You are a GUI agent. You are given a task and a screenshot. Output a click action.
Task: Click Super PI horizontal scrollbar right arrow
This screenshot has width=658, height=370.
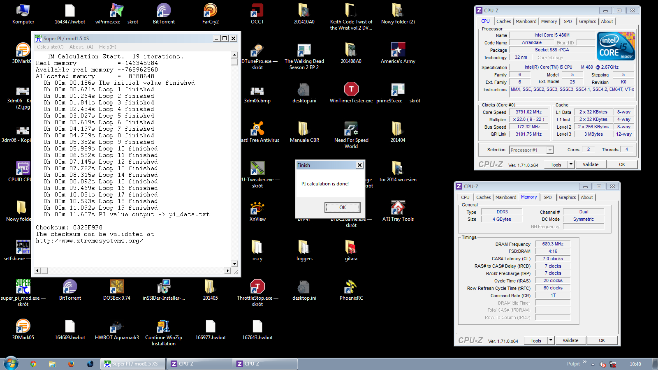(227, 271)
